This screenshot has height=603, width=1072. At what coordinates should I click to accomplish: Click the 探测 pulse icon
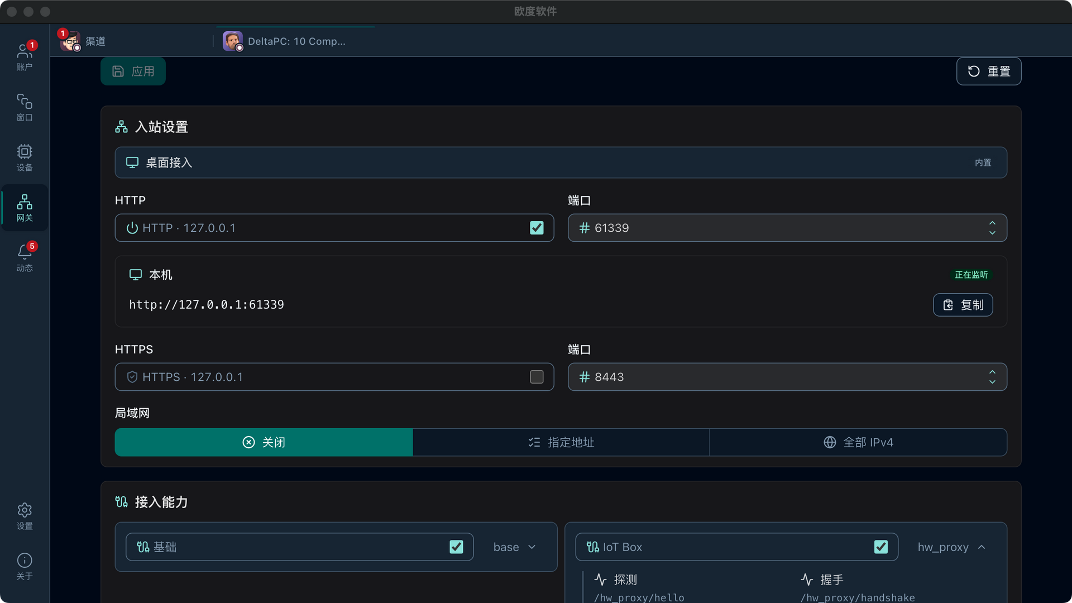click(600, 580)
